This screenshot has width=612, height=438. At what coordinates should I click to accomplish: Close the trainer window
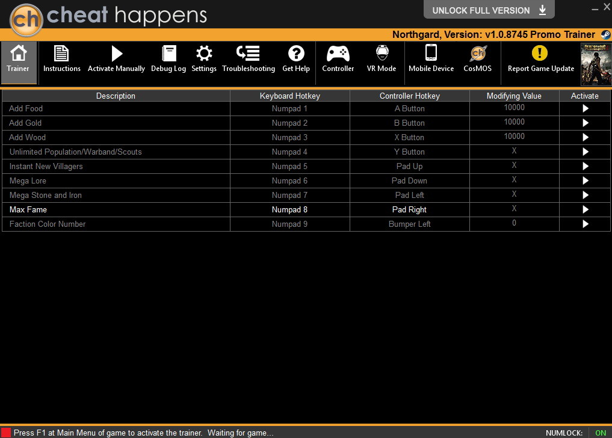607,7
